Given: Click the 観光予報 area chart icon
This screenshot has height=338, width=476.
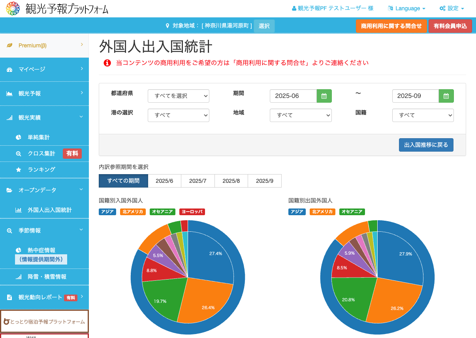Looking at the screenshot, I should click(9, 94).
